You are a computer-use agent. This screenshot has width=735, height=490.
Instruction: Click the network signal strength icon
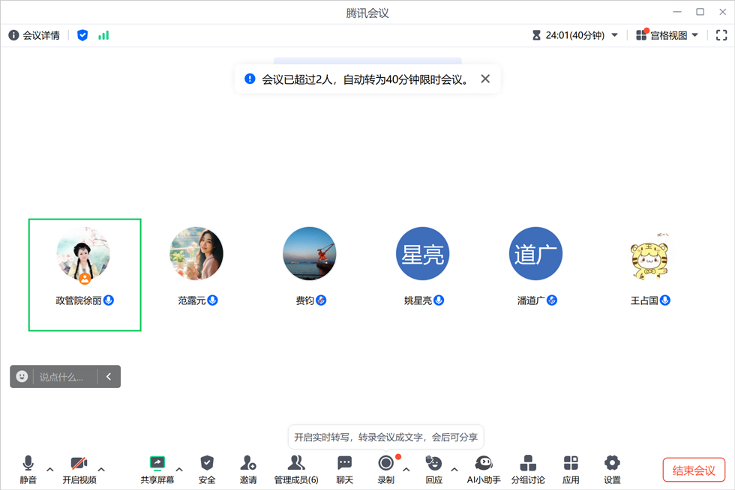[103, 35]
